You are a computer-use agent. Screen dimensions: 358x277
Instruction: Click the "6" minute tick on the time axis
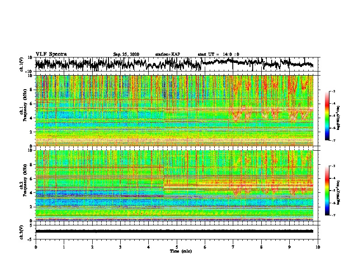click(205, 247)
